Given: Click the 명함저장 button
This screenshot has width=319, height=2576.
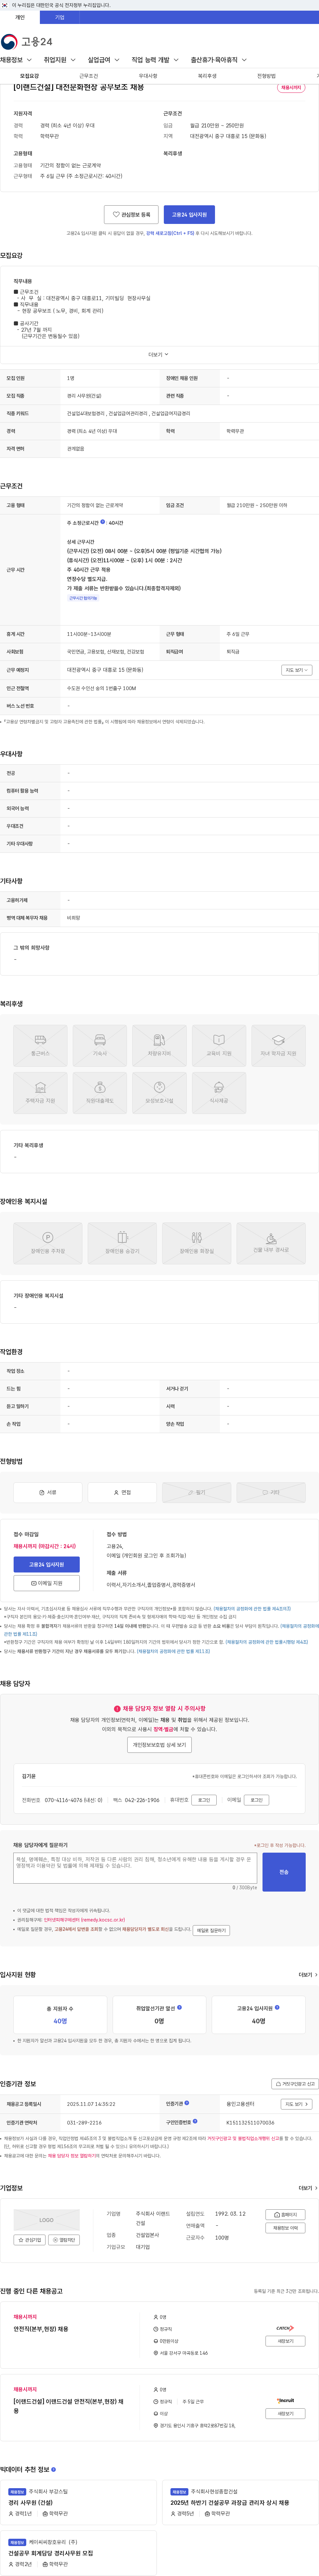Looking at the screenshot, I should [64, 2240].
